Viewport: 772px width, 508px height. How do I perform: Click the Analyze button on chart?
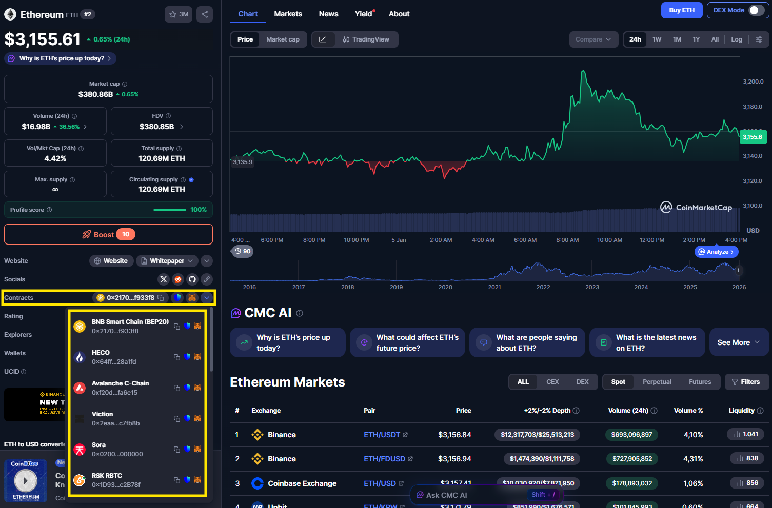click(x=716, y=252)
